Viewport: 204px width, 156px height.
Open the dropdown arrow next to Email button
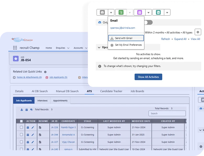click(111, 13)
